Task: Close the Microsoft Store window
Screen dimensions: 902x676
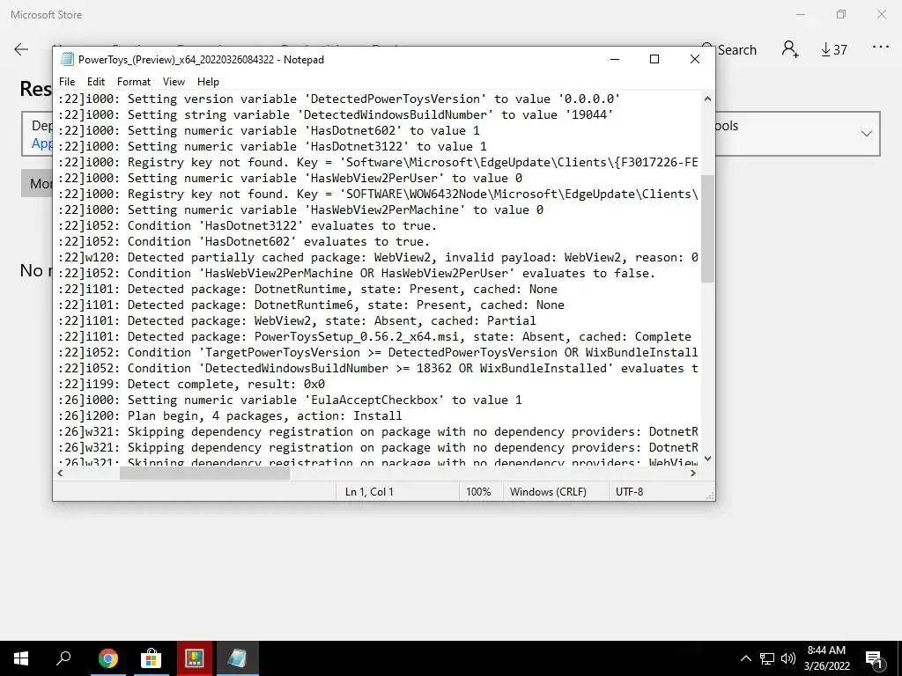Action: point(881,14)
